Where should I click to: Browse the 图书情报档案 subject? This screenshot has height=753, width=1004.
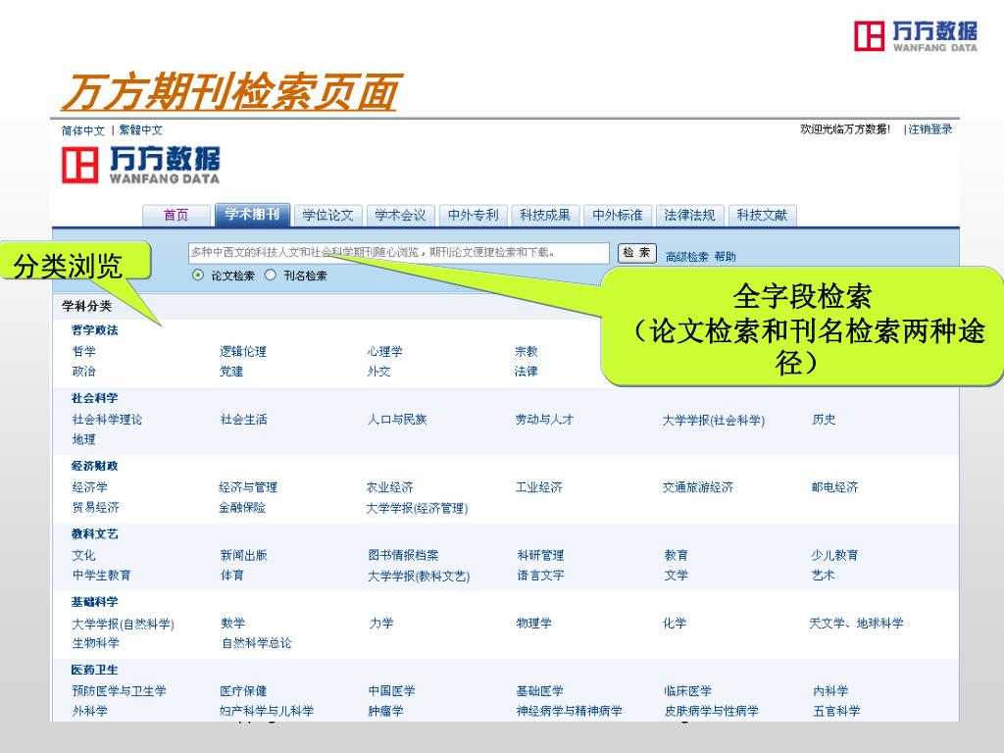coord(403,555)
